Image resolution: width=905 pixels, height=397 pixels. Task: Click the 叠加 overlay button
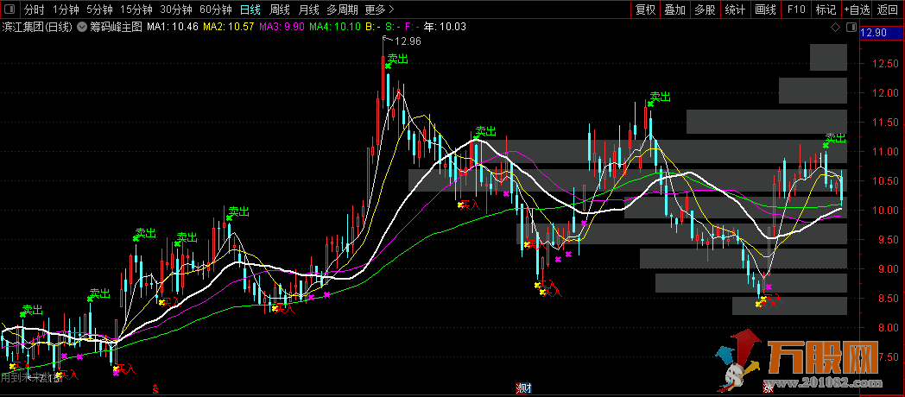pos(674,9)
